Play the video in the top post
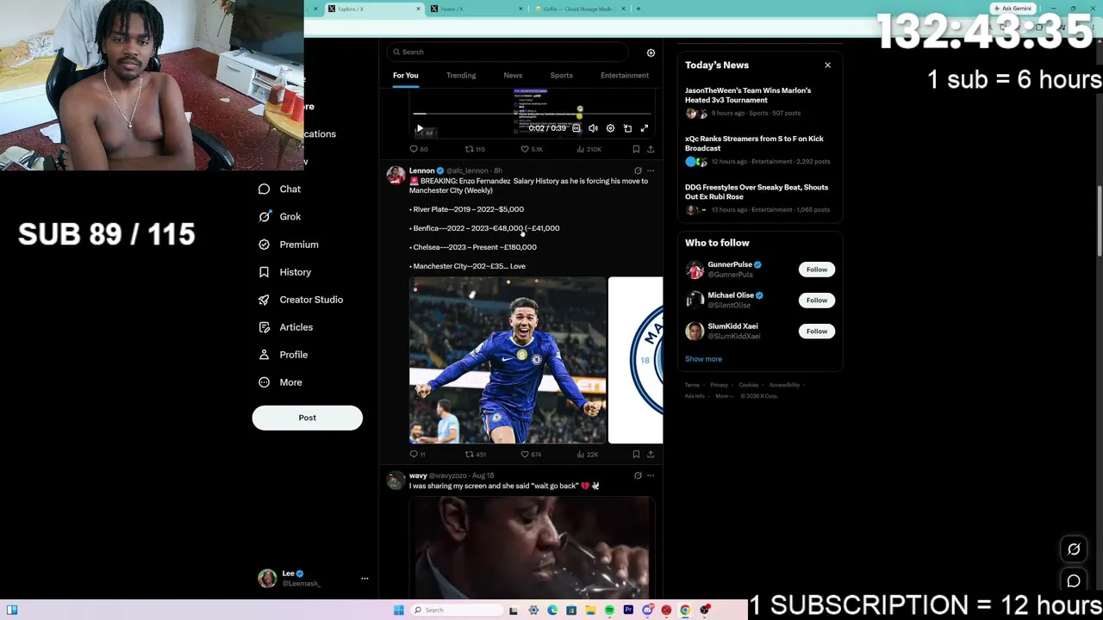1103x620 pixels. [420, 128]
